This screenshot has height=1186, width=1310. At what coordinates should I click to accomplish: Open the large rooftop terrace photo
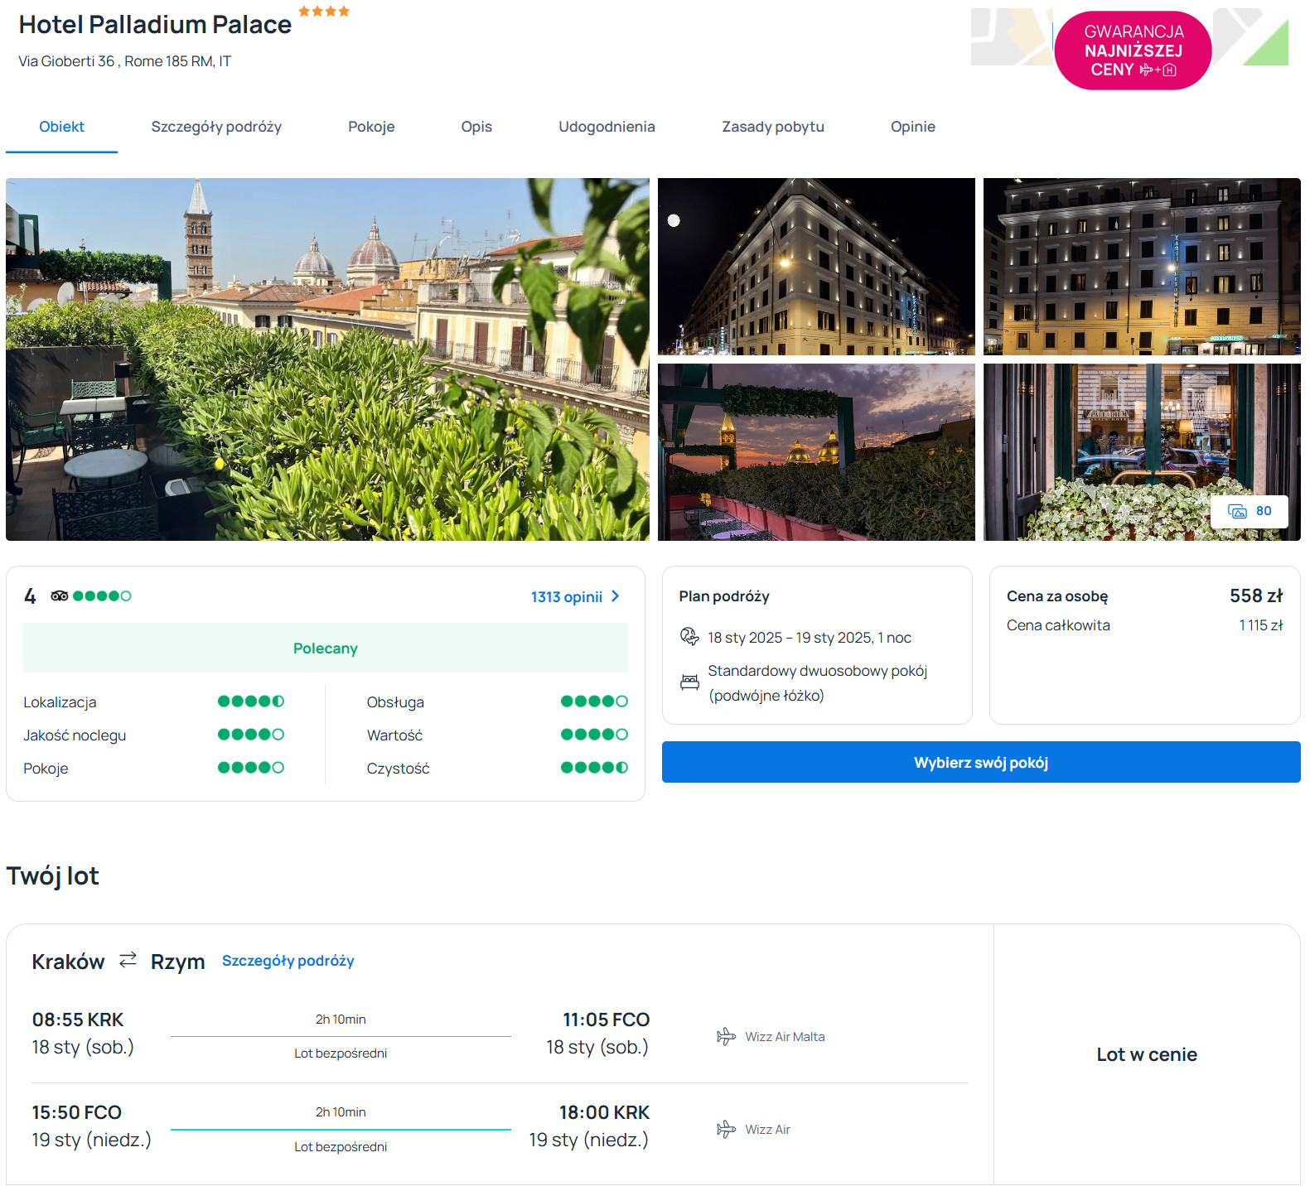pyautogui.click(x=327, y=359)
